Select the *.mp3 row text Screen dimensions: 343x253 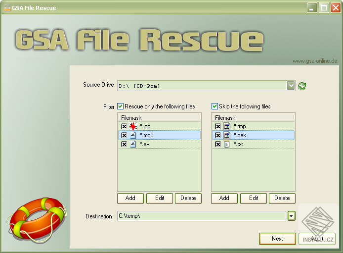point(147,135)
